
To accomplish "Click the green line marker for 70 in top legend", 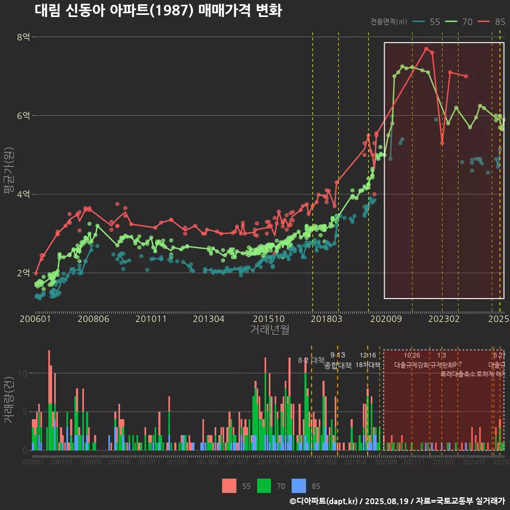I will tap(451, 22).
